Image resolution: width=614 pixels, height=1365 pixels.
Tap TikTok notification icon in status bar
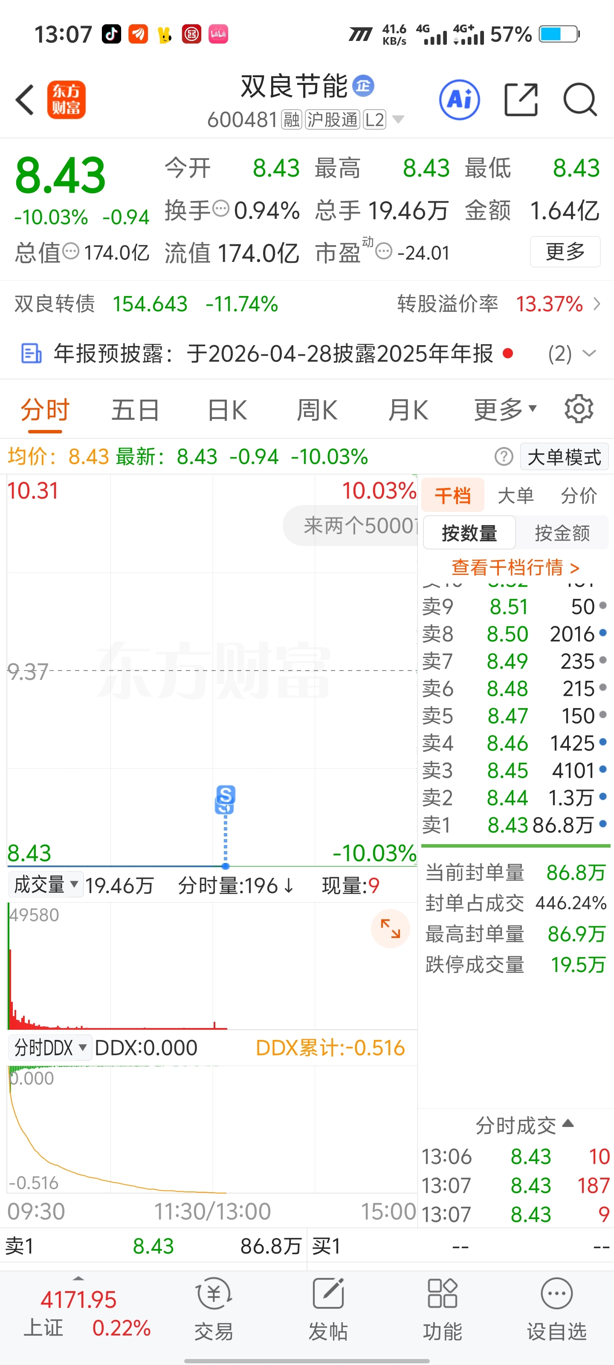[111, 35]
